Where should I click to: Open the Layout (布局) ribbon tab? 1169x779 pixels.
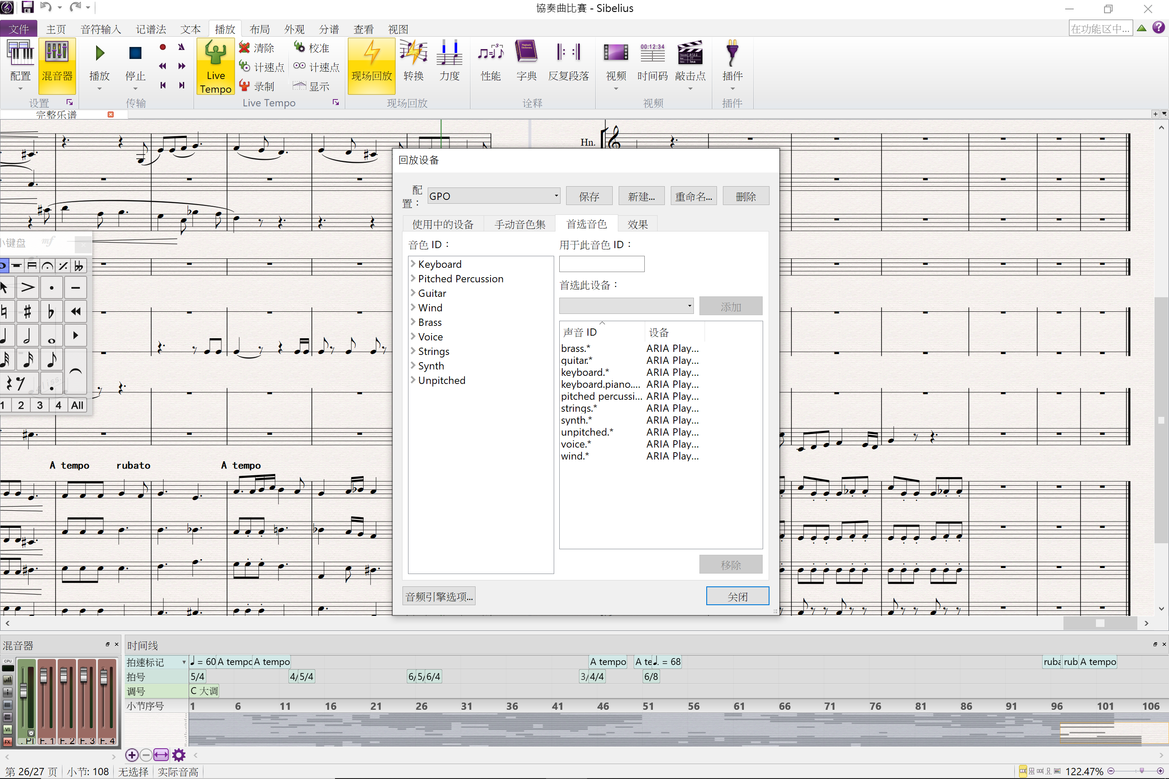coord(259,29)
